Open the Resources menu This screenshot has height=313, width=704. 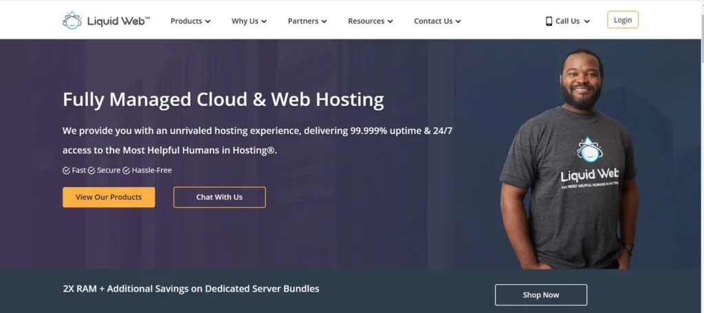371,21
